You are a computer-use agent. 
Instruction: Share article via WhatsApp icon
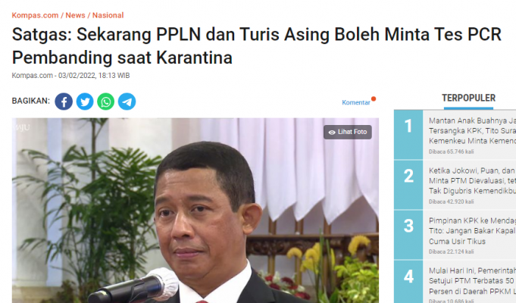coord(105,102)
